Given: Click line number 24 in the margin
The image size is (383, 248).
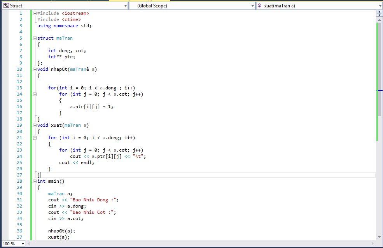Looking at the screenshot, I should pyautogui.click(x=20, y=156).
